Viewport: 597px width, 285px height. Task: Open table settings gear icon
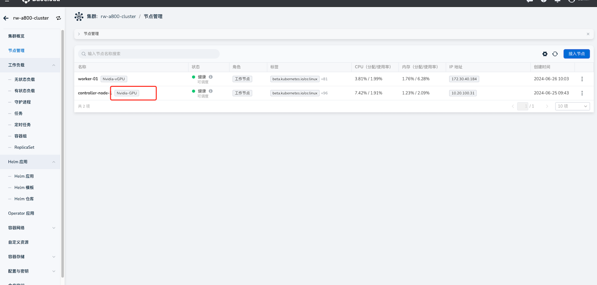pos(545,54)
